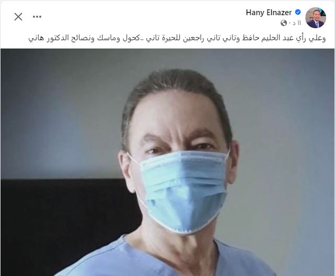Open the round profile picture avatar

316,18
